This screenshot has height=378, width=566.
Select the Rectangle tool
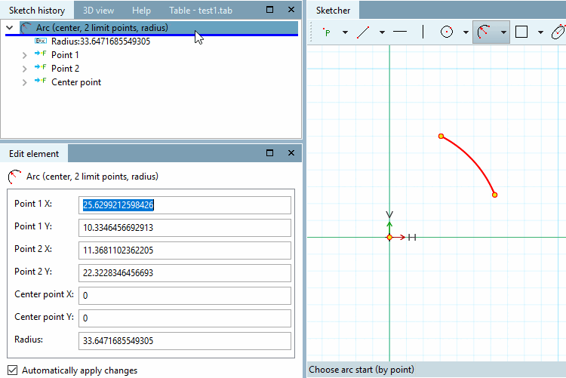521,32
